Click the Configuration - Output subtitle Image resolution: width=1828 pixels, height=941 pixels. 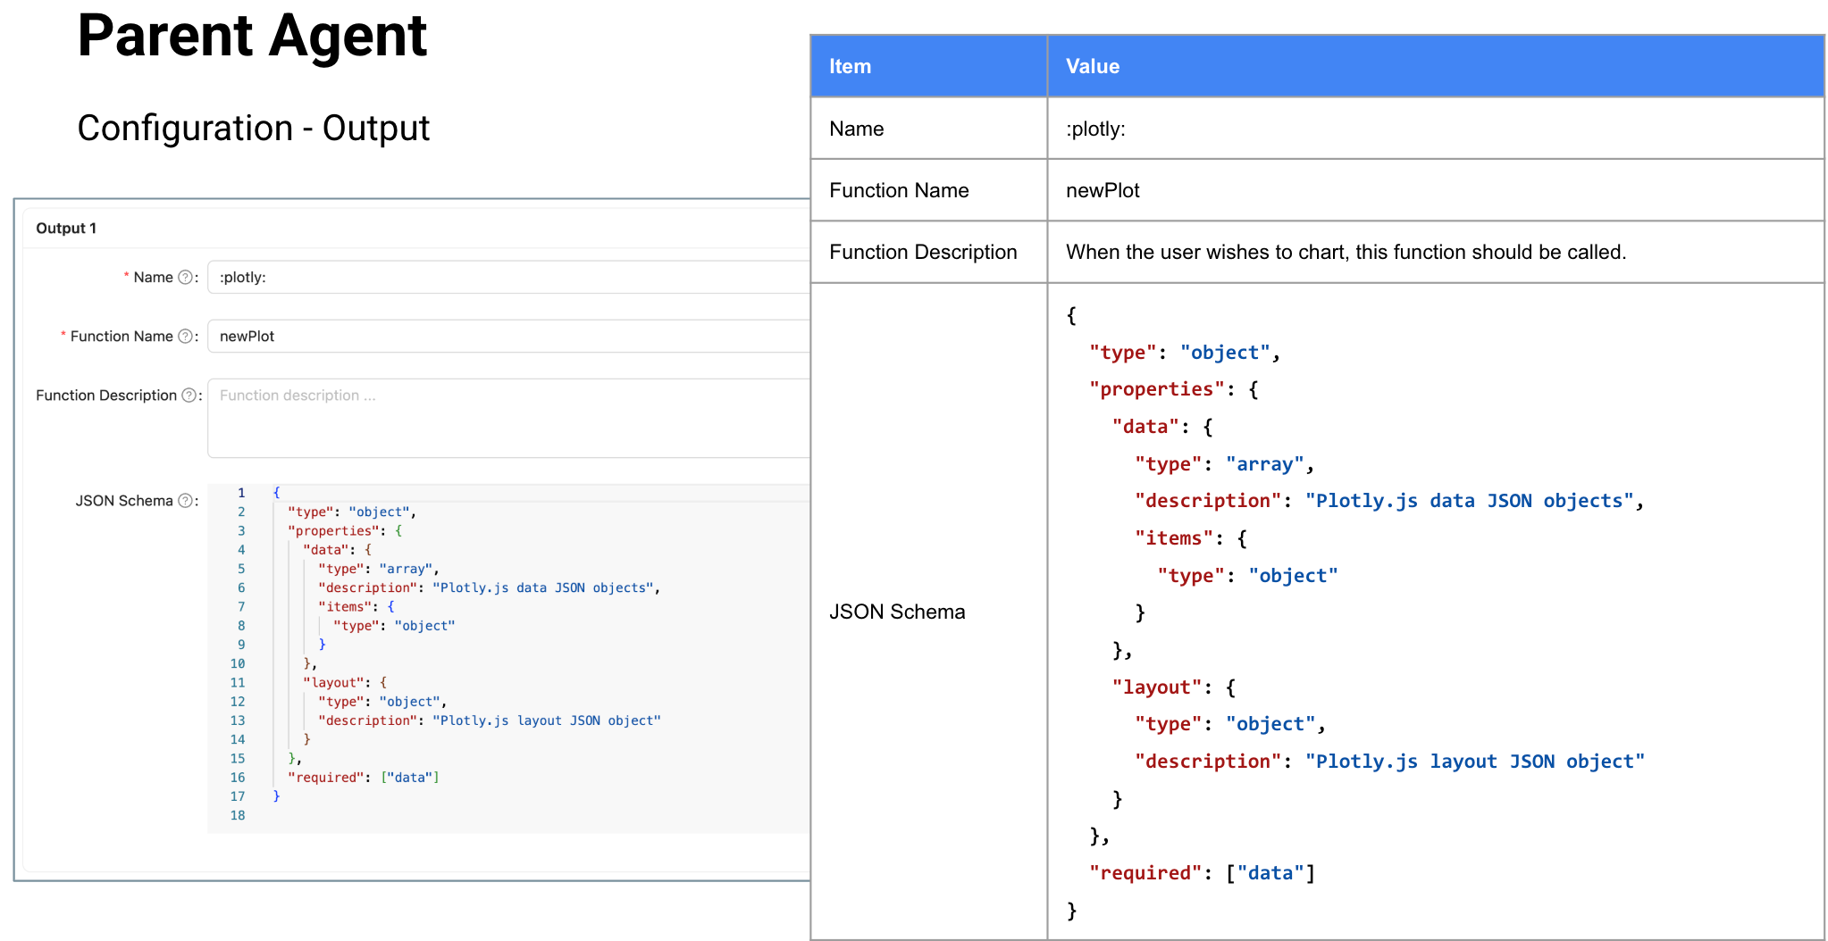point(254,129)
